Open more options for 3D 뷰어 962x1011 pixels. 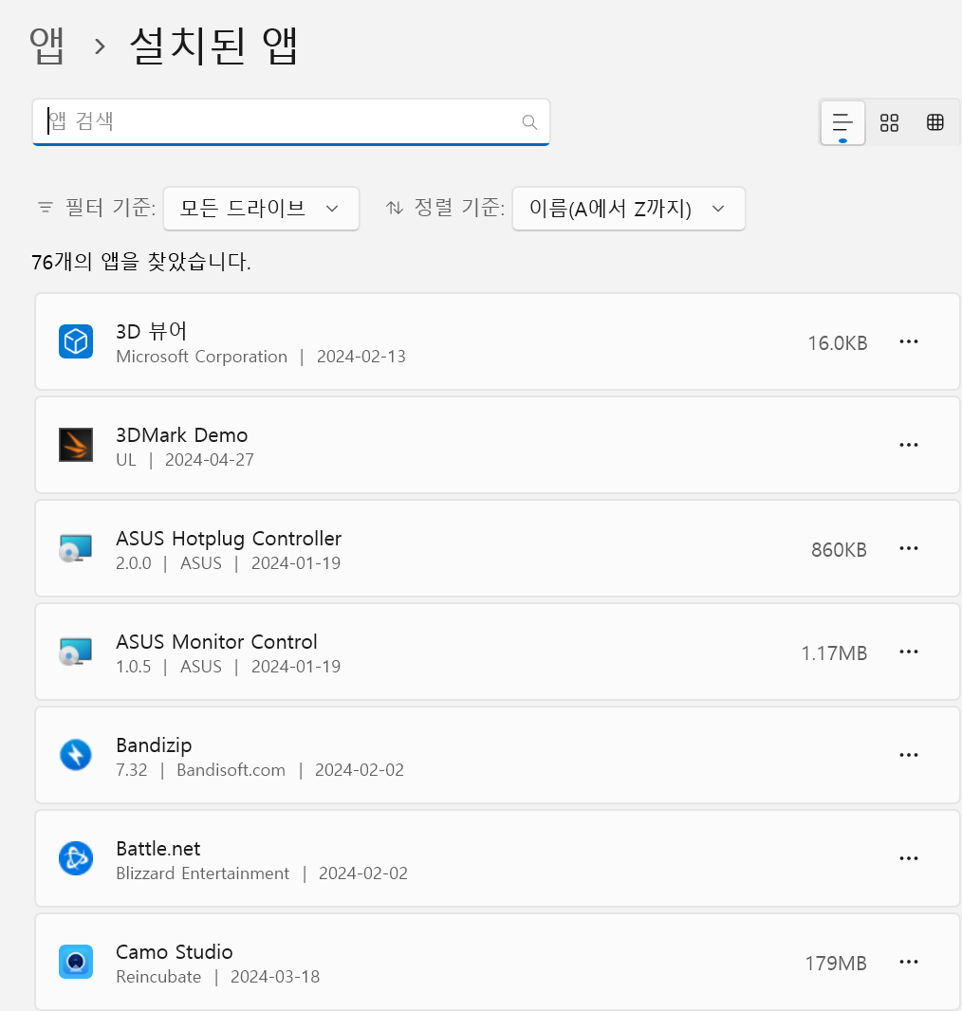click(909, 341)
